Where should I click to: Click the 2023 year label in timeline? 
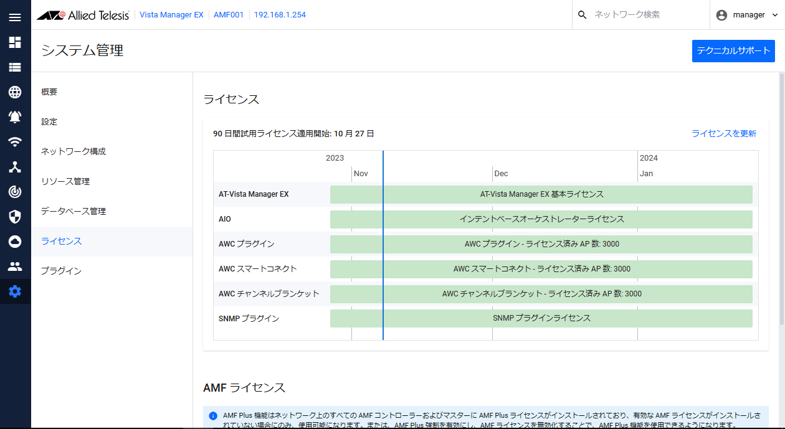click(335, 158)
